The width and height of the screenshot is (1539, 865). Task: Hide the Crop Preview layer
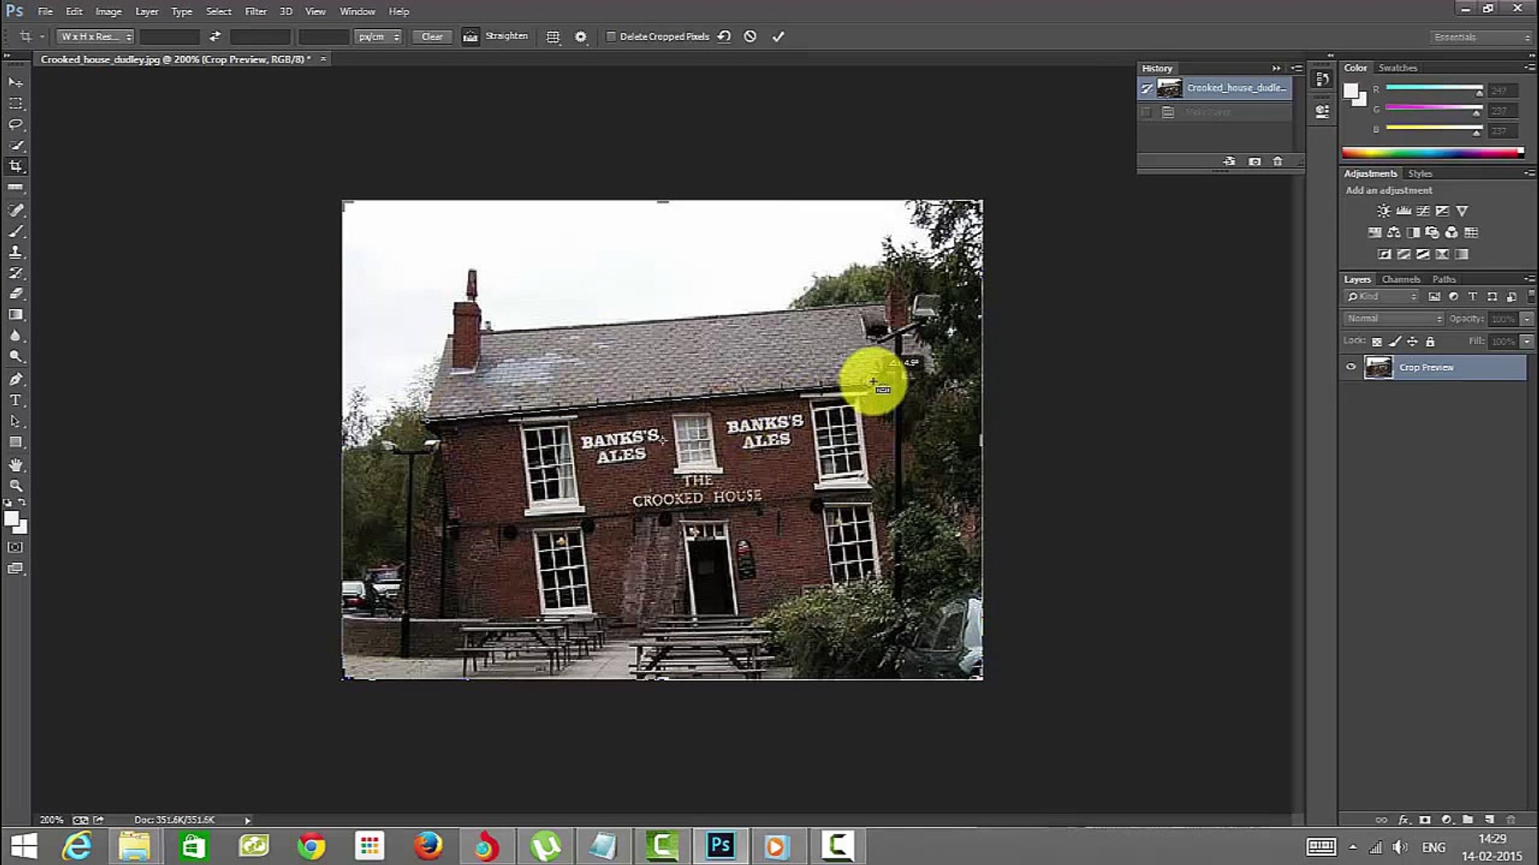1351,368
